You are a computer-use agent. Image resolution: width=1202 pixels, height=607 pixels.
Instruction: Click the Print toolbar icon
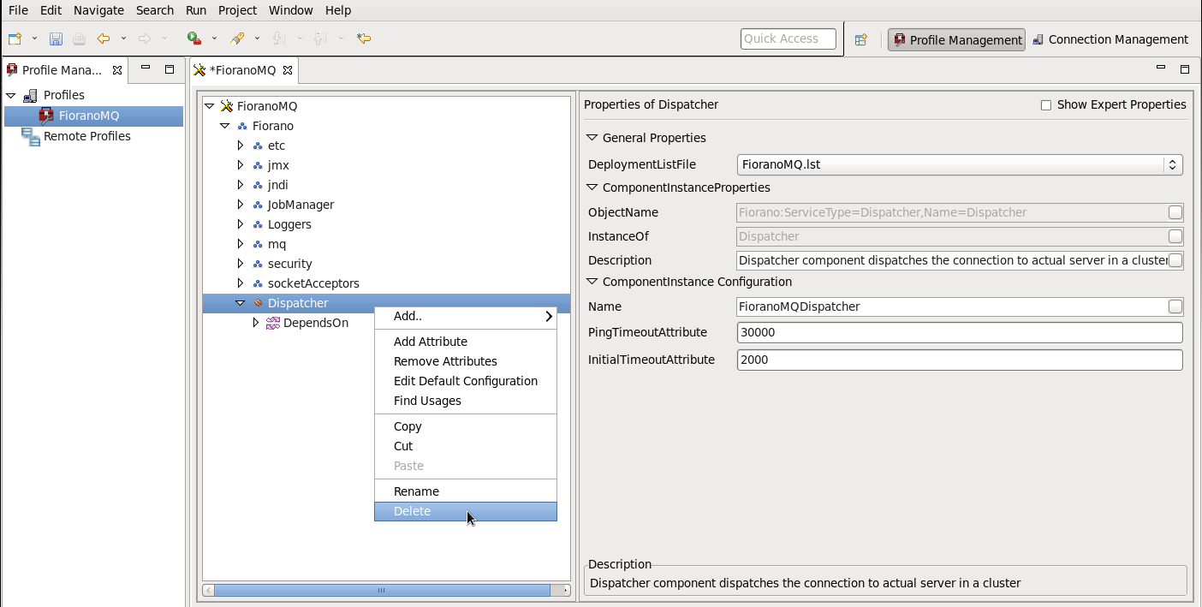[79, 39]
